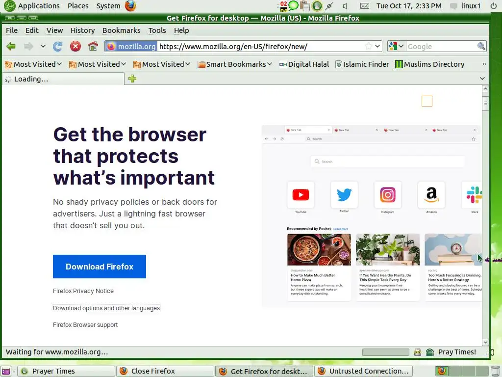The height and width of the screenshot is (377, 502).
Task: Open the mail envelope indicator
Action: click(365, 6)
